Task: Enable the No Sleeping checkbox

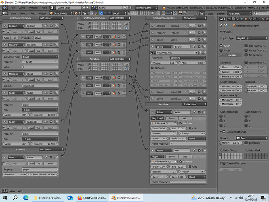Action: 246,55
